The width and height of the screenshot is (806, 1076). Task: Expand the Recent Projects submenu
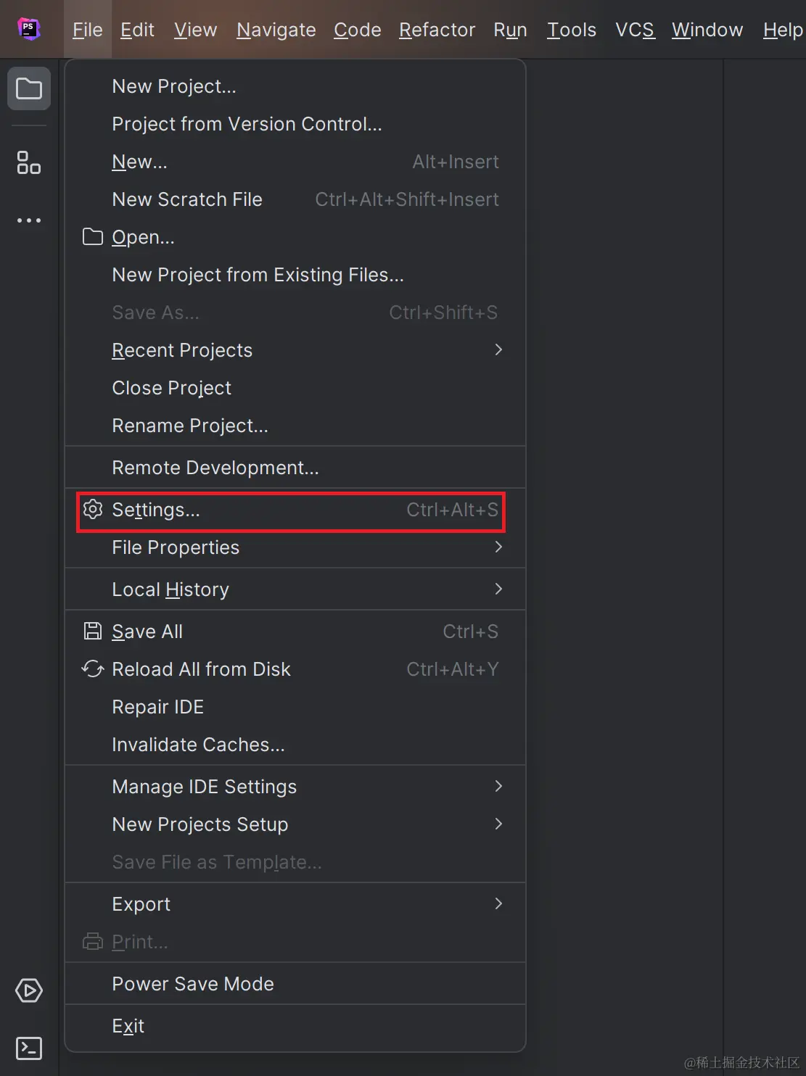[x=498, y=350]
